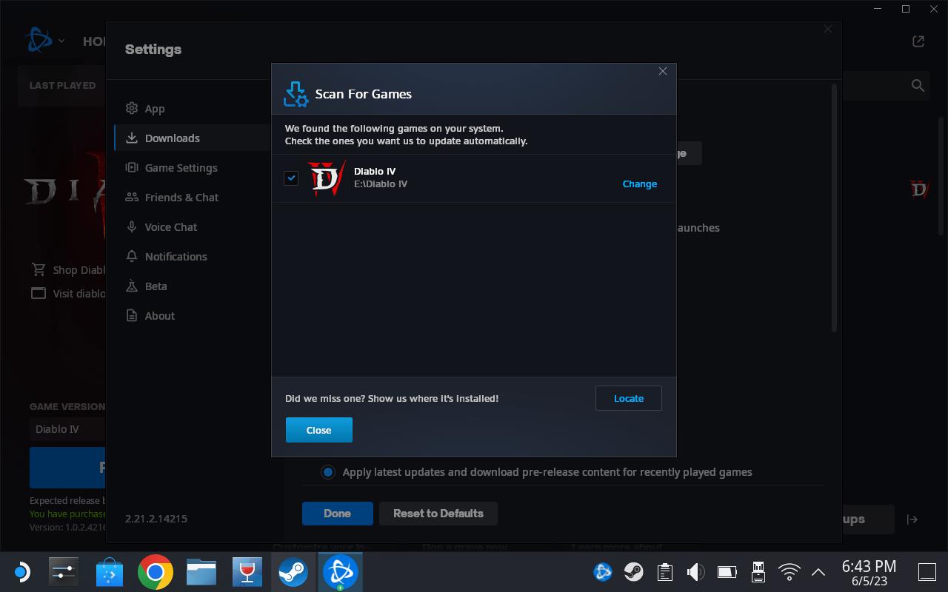
Task: Launch Google Chrome from taskbar
Action: 156,572
